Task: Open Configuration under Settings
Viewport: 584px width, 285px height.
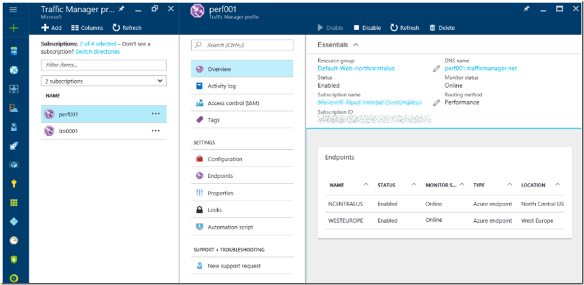Action: pos(242,159)
